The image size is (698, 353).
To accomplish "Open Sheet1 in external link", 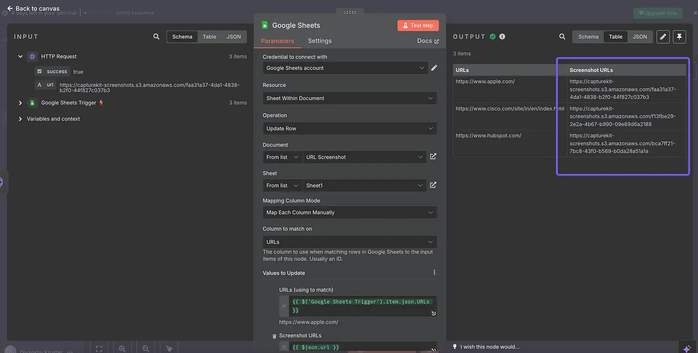I will 433,185.
